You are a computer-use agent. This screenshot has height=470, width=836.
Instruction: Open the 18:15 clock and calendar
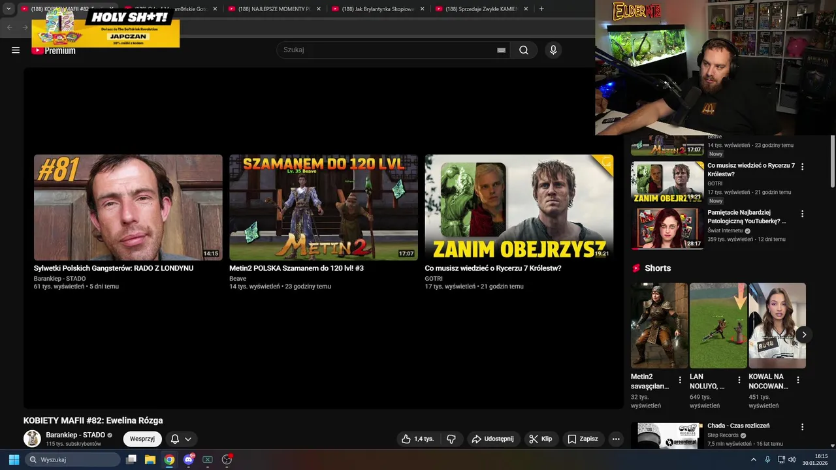click(816, 460)
